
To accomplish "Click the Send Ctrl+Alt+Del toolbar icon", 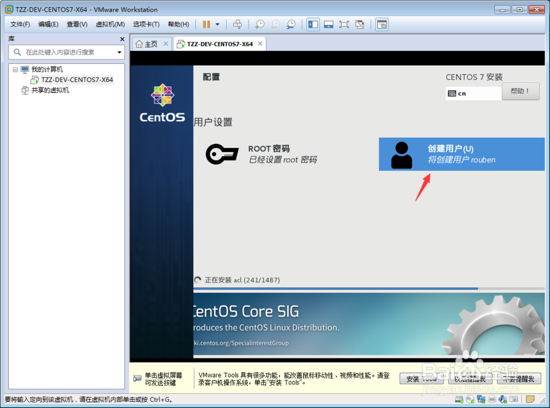I will tap(238, 24).
